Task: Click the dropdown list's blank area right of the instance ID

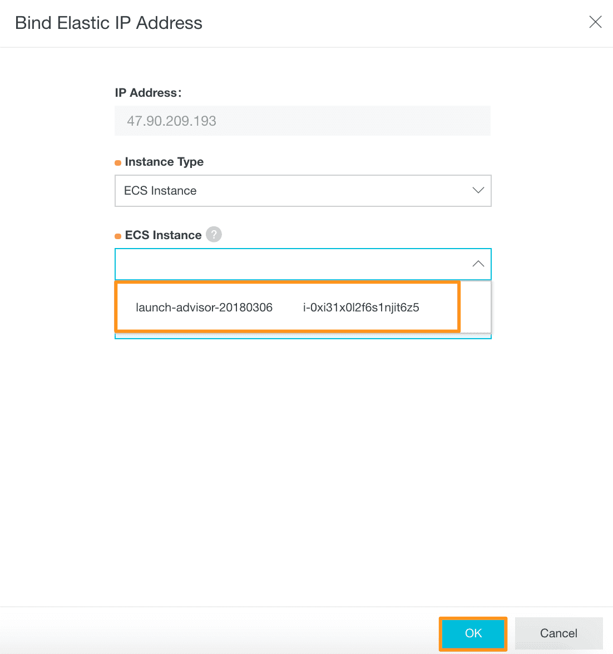Action: coord(474,307)
